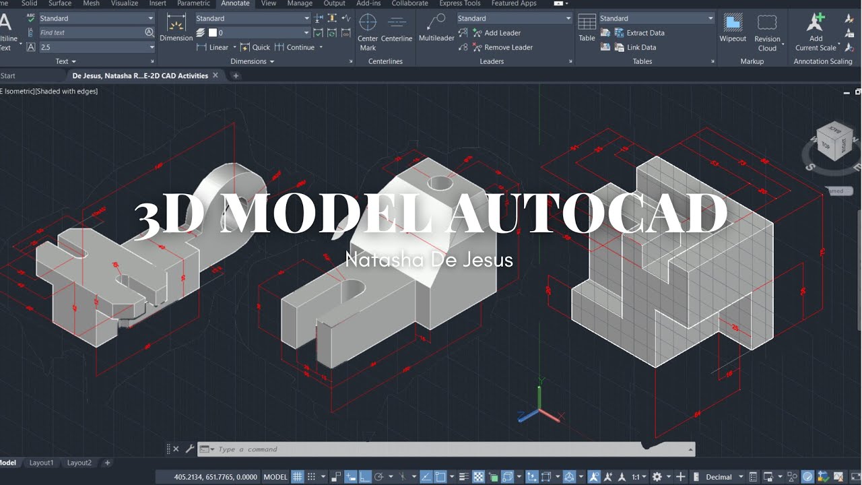Open Link Data tool

coord(635,47)
